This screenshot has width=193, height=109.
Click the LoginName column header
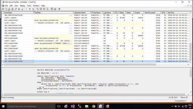108,13
